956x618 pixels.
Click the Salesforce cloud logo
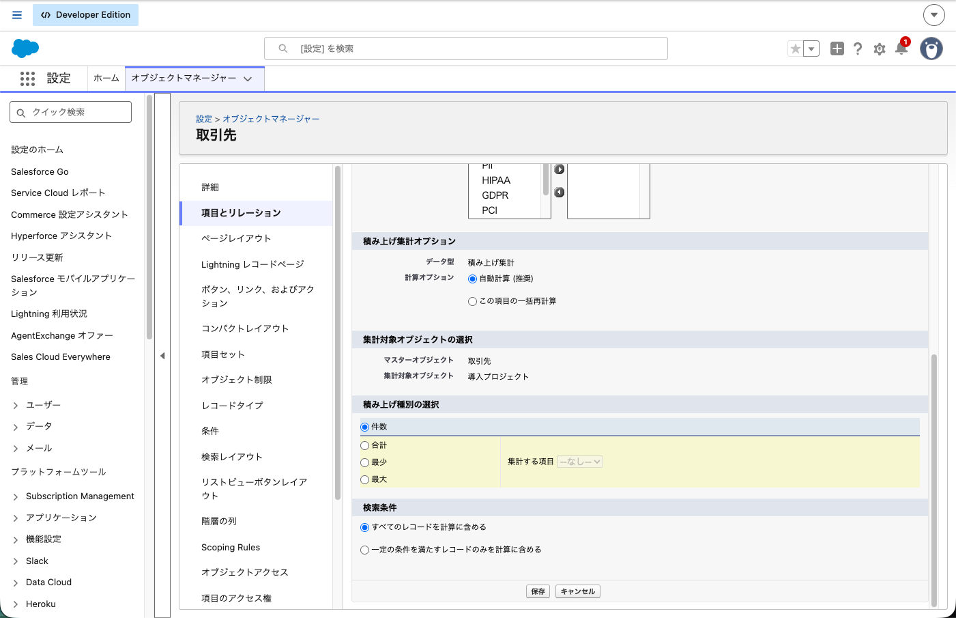(x=25, y=48)
